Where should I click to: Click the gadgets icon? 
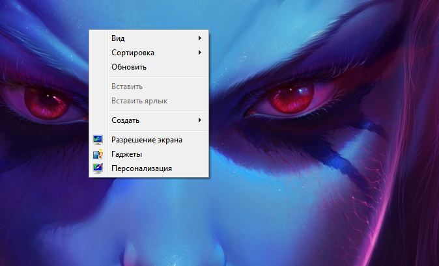click(x=98, y=154)
